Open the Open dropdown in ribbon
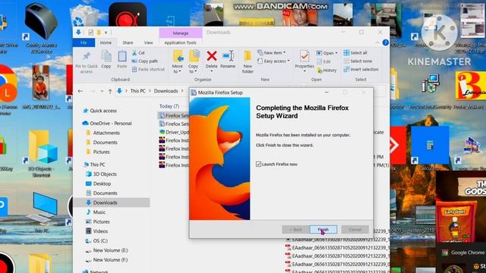 (327, 53)
